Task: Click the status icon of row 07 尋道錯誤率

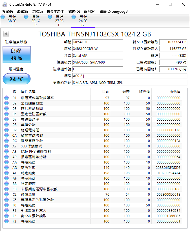Action: click(x=6, y=119)
